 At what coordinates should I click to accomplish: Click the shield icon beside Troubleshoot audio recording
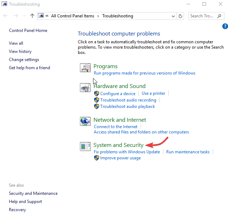pos(97,100)
